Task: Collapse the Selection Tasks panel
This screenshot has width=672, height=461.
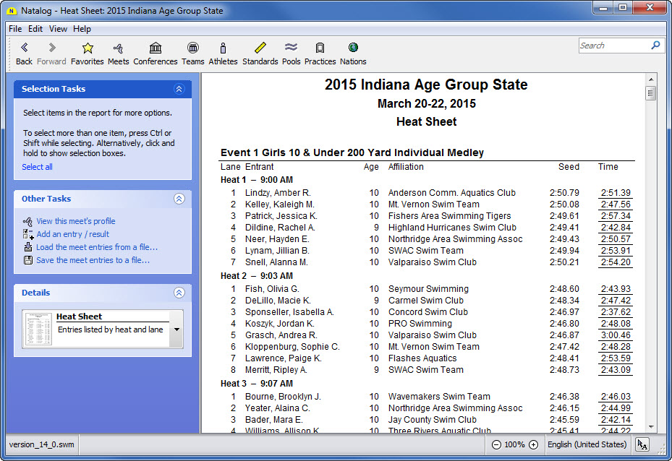Action: click(x=179, y=89)
